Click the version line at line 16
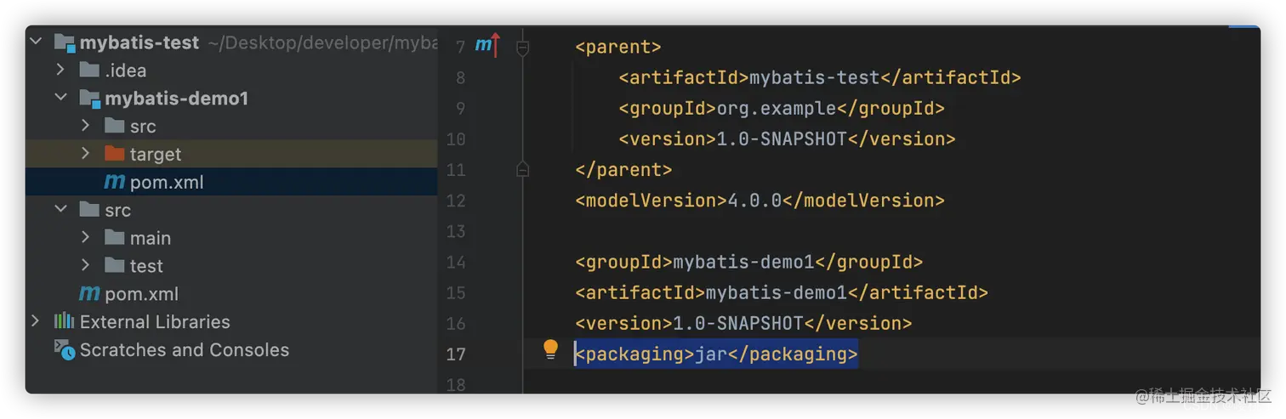 pos(743,323)
